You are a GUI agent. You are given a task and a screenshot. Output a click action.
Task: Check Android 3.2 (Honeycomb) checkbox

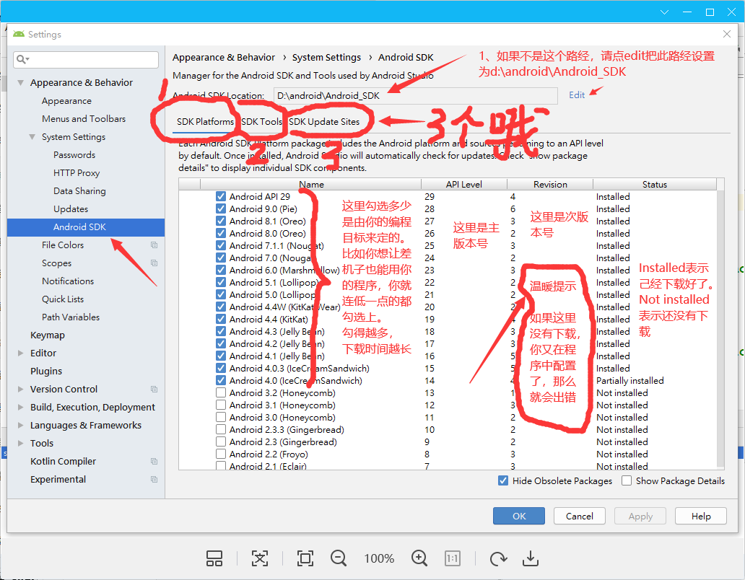tap(220, 393)
